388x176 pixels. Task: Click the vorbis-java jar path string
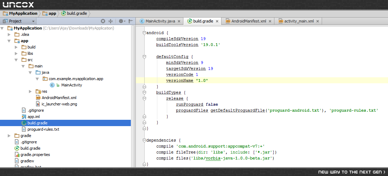(x=232, y=158)
